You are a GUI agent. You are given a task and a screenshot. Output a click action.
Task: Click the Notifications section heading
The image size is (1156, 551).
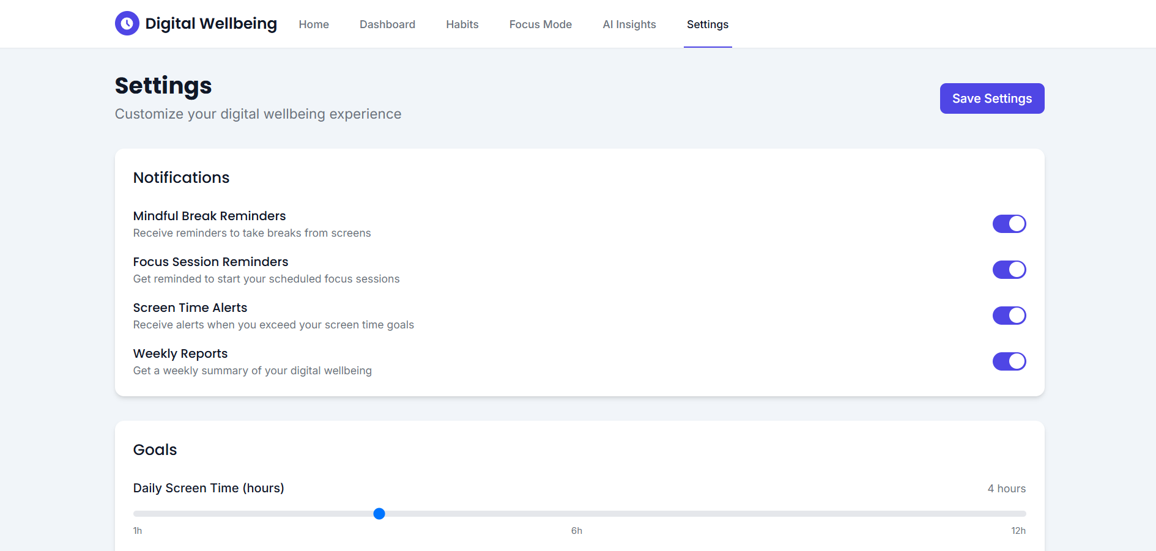[x=181, y=178]
